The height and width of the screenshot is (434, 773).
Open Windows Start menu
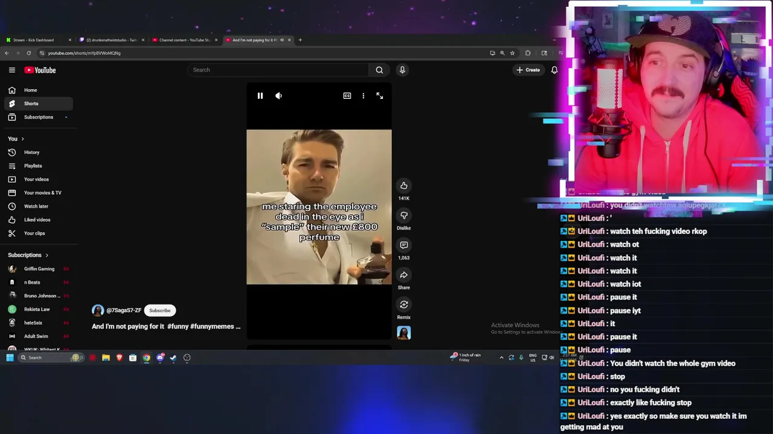pos(10,357)
